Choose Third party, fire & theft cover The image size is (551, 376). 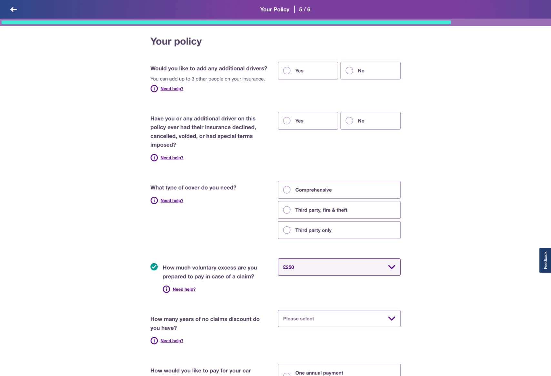coord(339,210)
